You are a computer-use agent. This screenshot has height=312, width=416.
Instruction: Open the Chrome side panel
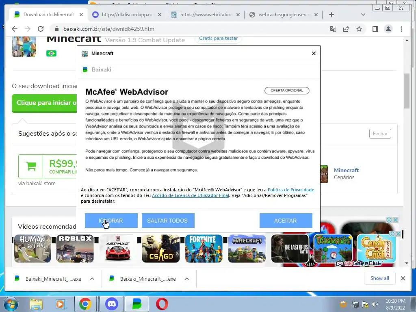(375, 29)
